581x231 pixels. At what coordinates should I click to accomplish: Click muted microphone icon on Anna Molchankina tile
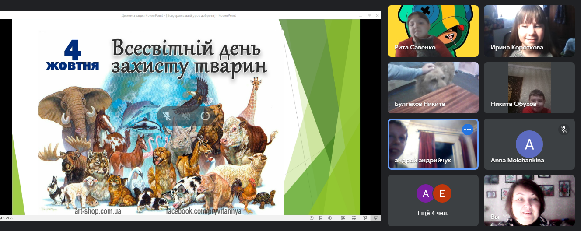click(x=564, y=129)
